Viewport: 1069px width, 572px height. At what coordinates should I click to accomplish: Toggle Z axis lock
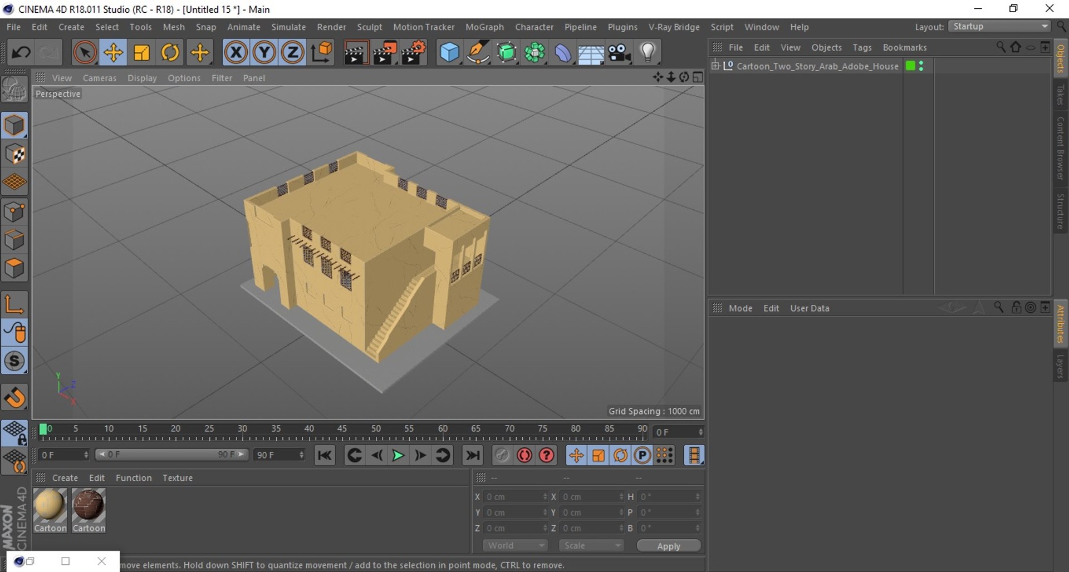coord(293,53)
